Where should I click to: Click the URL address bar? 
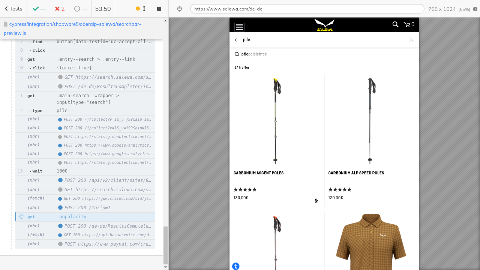[x=307, y=9]
